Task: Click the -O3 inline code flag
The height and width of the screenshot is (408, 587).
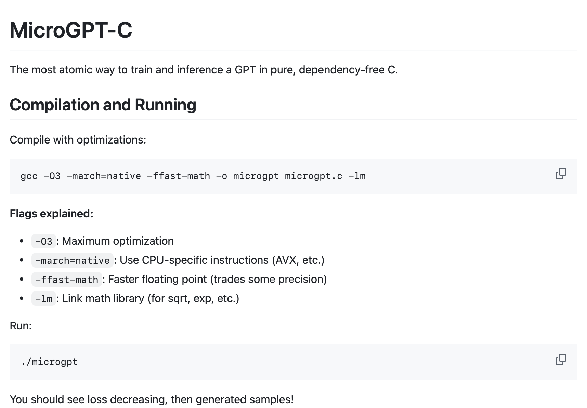Action: pyautogui.click(x=43, y=241)
